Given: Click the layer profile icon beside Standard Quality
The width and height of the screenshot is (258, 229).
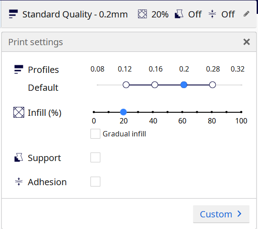Looking at the screenshot, I should (x=13, y=14).
